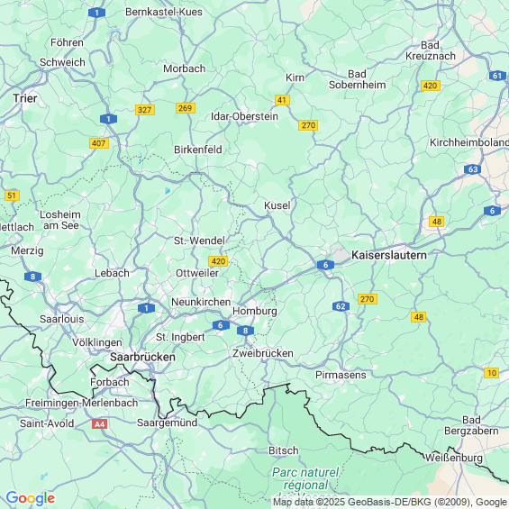Click the yellow 51 road shield

12,195
